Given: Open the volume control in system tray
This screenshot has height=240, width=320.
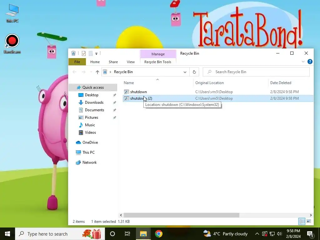Looking at the screenshot, I should point(280,234).
